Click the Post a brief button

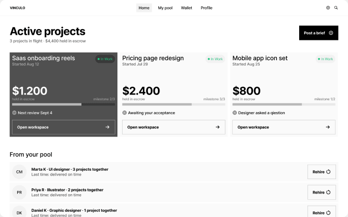point(318,33)
